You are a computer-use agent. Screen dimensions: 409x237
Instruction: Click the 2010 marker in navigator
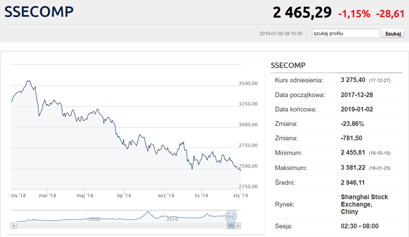(172, 219)
